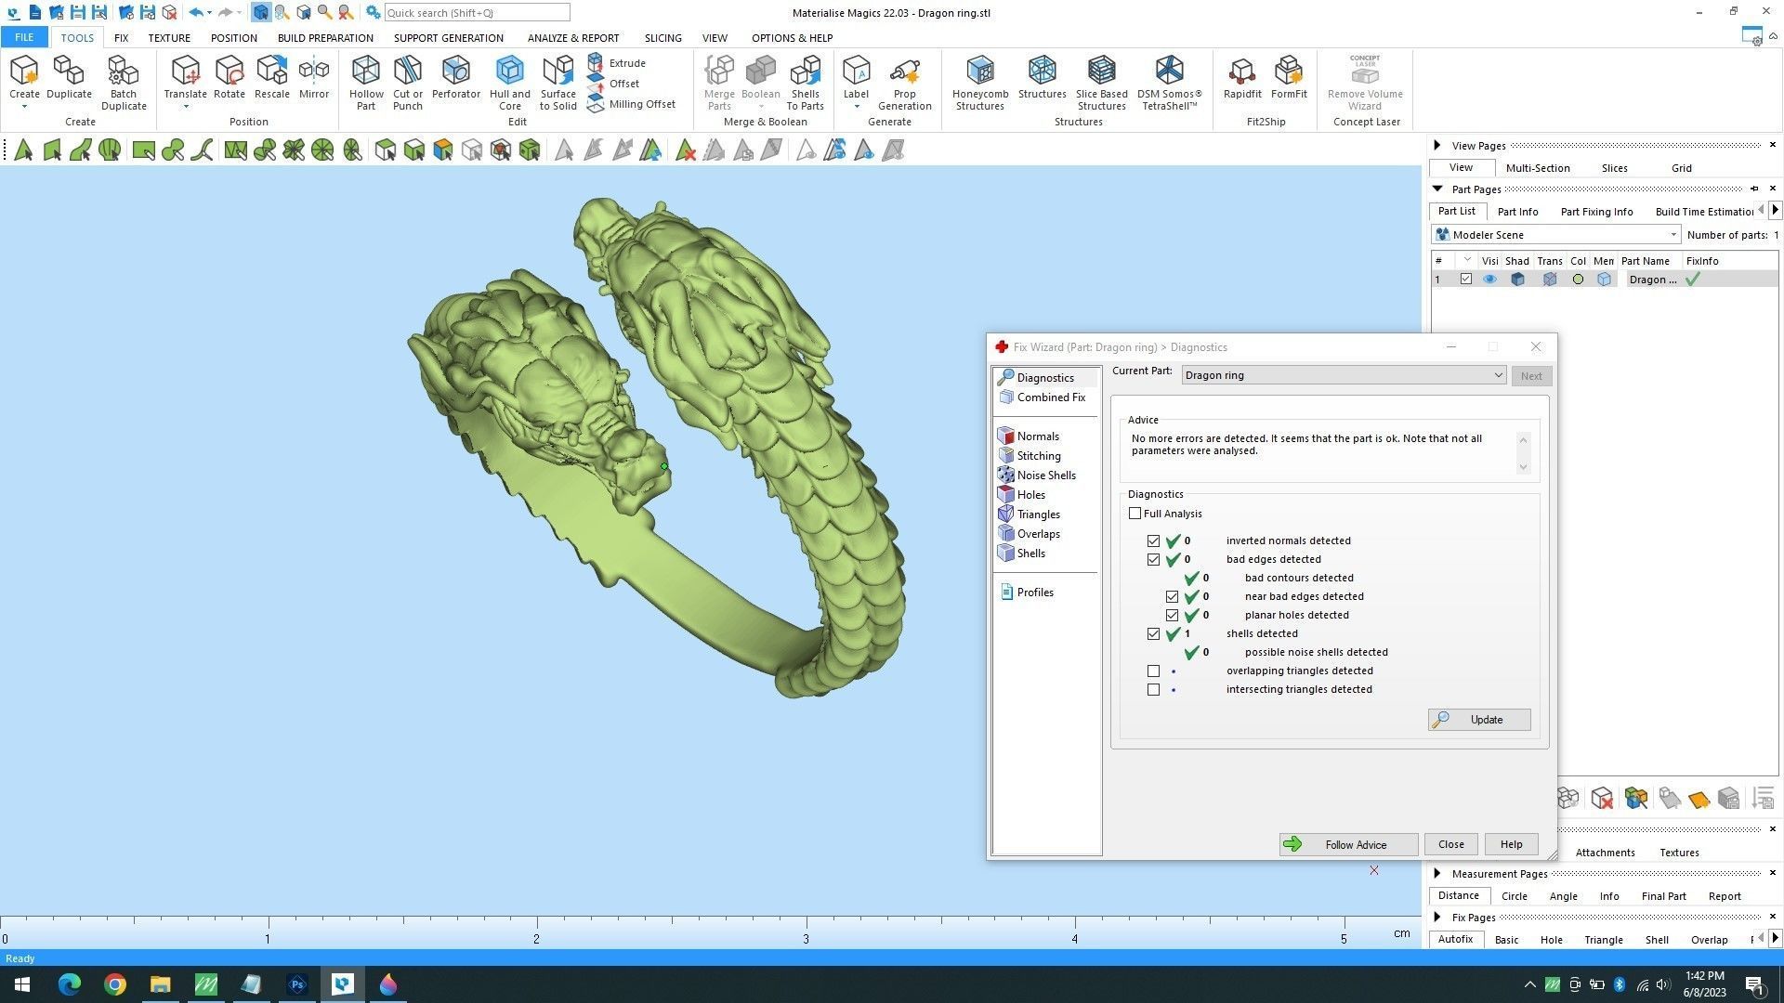Open the ANALYZE & REPORT tab
The height and width of the screenshot is (1003, 1784).
(x=572, y=38)
